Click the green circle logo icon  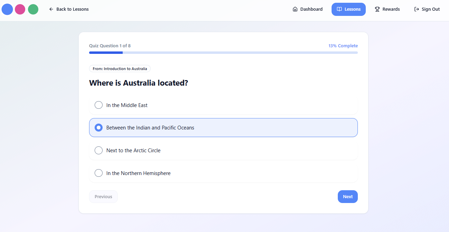33,9
